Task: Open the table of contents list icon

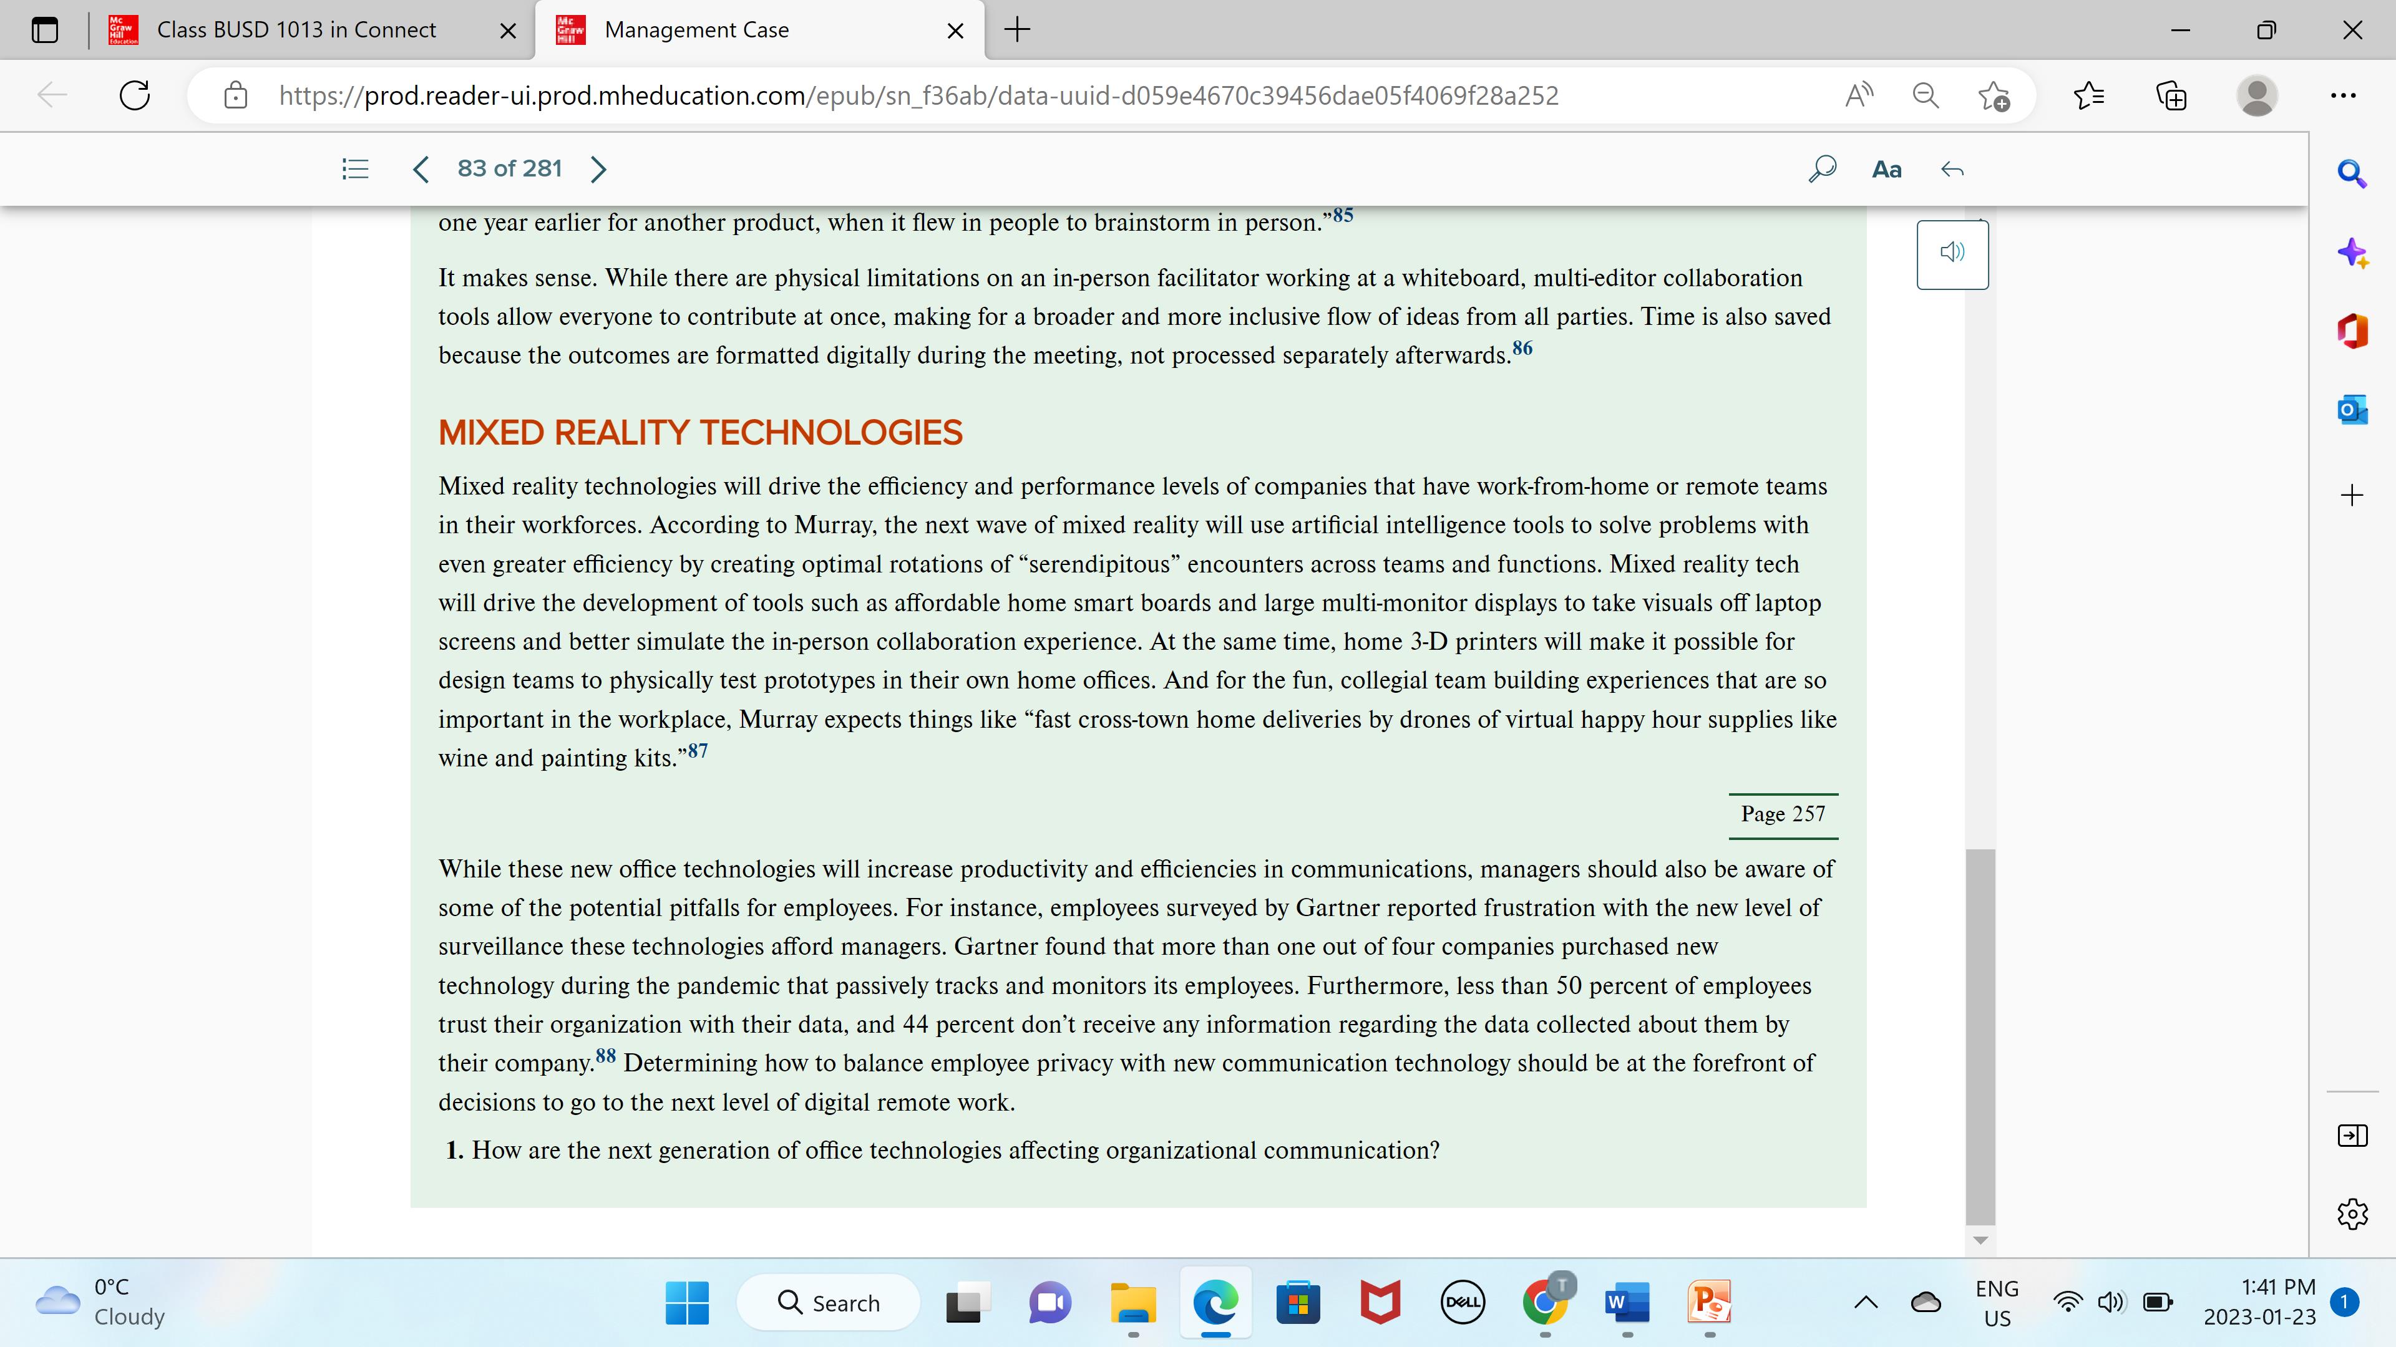Action: tap(355, 168)
